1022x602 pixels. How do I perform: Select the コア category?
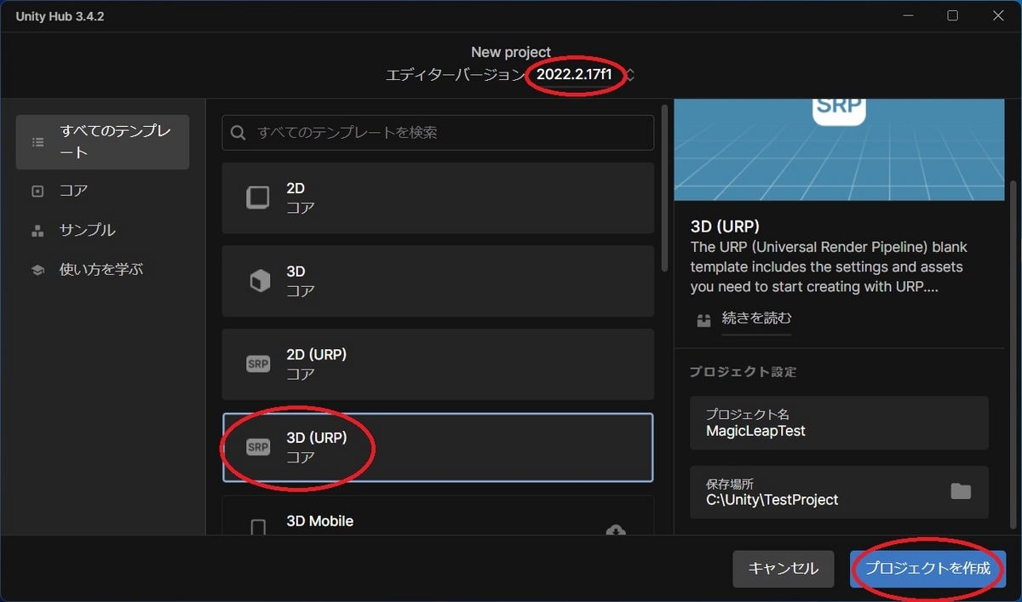[102, 191]
